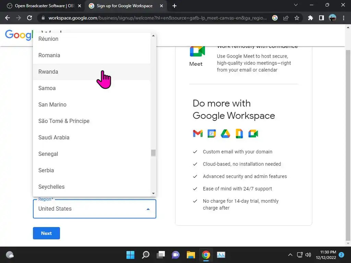Close the Sign up for Google Workspace tab
This screenshot has width=351, height=263.
pyautogui.click(x=161, y=6)
